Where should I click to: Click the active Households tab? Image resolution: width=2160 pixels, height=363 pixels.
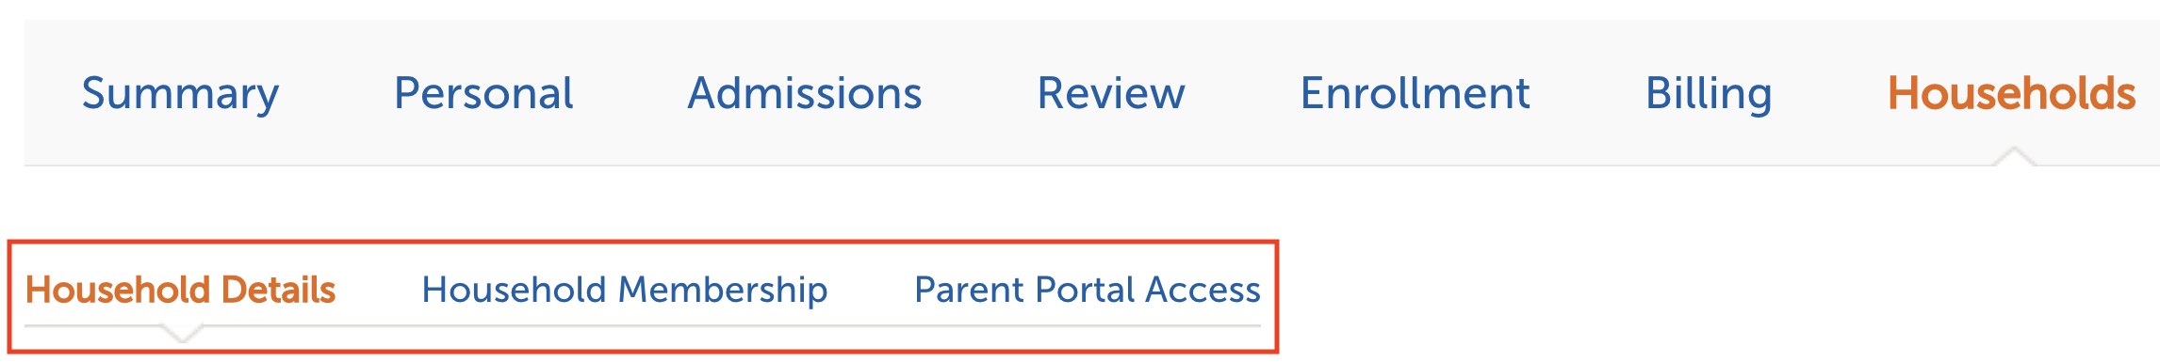tap(2012, 94)
